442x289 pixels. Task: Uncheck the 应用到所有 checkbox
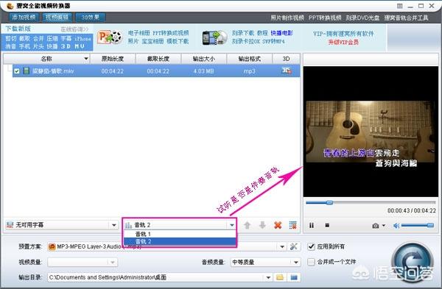pos(311,247)
